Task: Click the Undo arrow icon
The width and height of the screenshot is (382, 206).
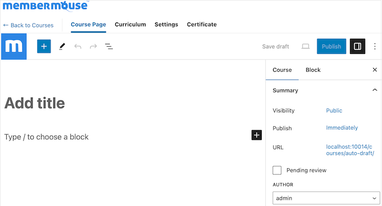Action: tap(78, 46)
